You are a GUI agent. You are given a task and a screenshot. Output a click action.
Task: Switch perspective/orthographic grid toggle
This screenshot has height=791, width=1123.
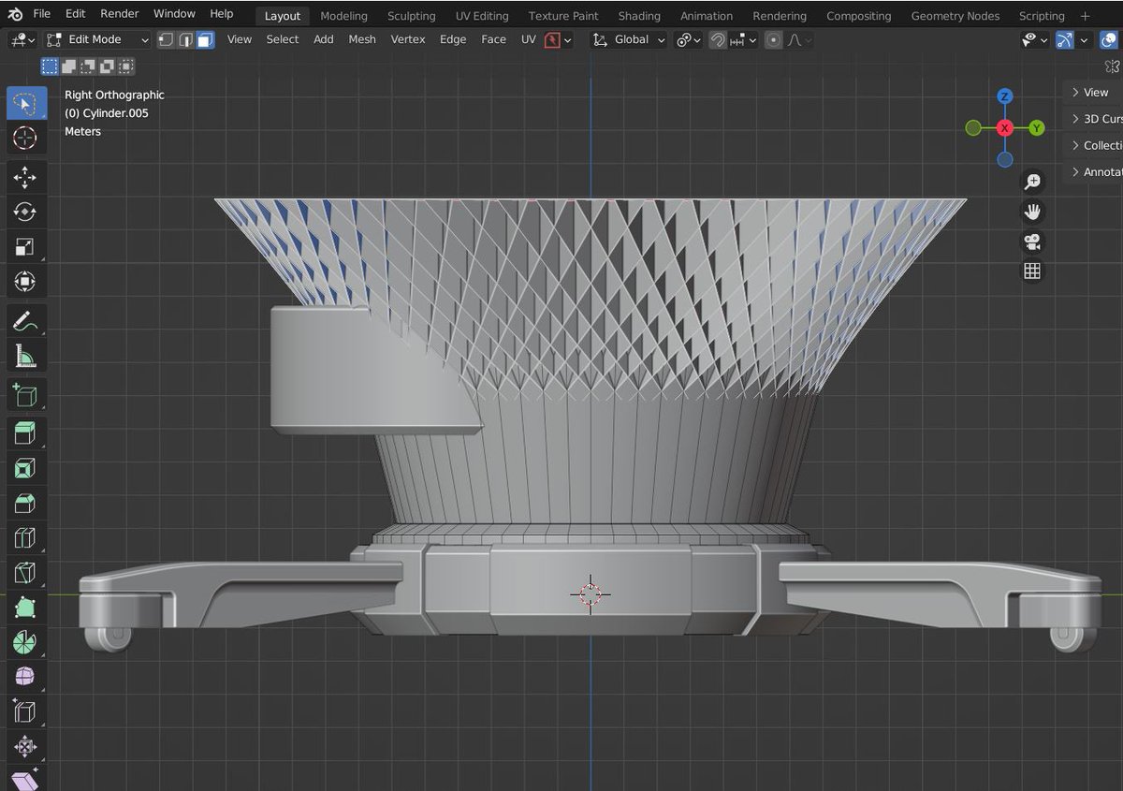(x=1032, y=271)
